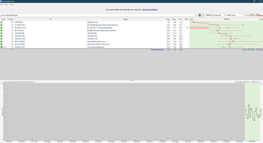Click the ip1f10bbfe.dynamic.kabel-deutschland.de name
Viewport: 263px width, 143px height.
(x=102, y=25)
